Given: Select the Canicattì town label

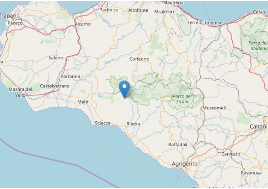Looking at the screenshot, I should point(231,154).
